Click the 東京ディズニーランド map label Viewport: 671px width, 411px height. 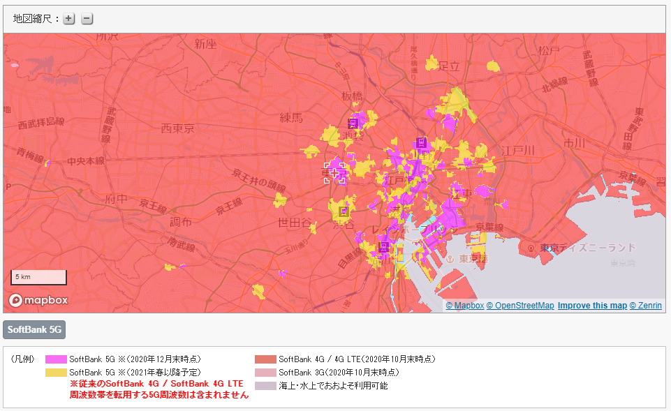(x=588, y=248)
